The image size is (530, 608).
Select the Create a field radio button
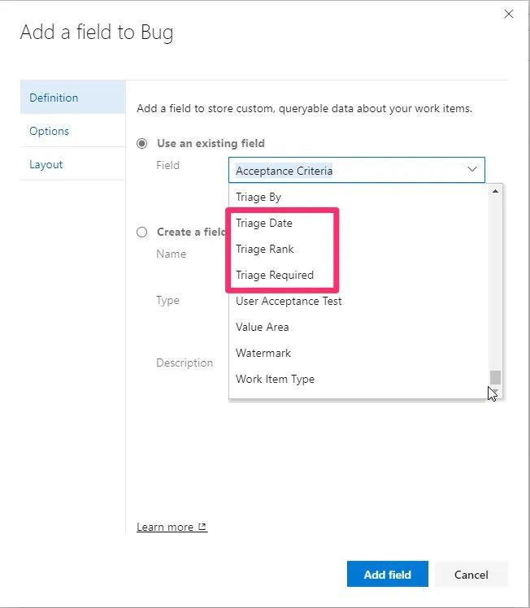coord(142,232)
